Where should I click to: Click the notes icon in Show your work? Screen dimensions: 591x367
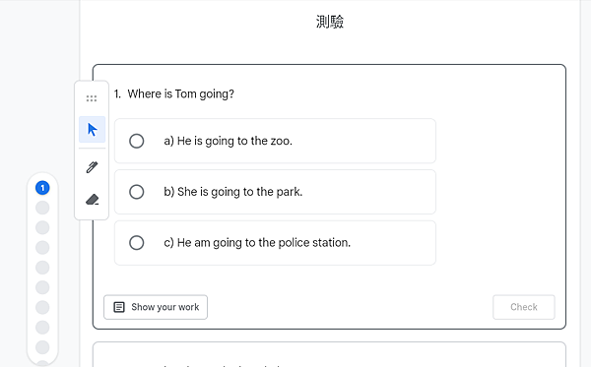(x=119, y=307)
